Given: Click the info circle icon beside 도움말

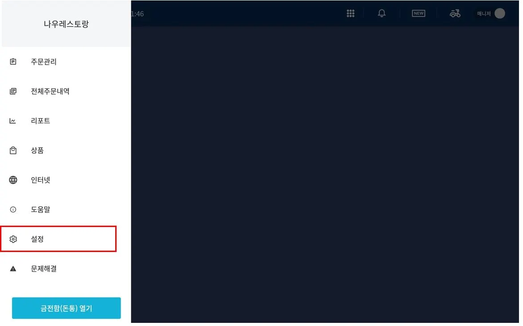Looking at the screenshot, I should click(13, 210).
